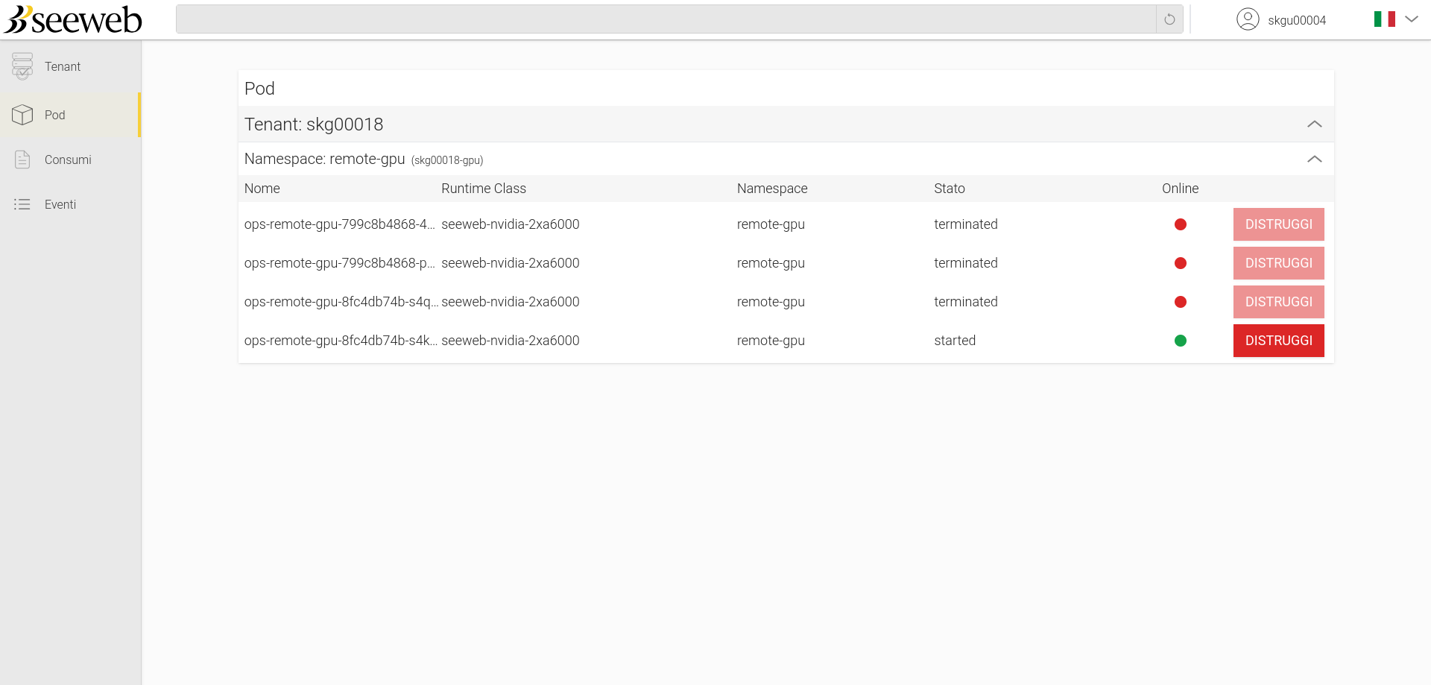The image size is (1431, 685).
Task: Click the top search input field
Action: pyautogui.click(x=666, y=19)
